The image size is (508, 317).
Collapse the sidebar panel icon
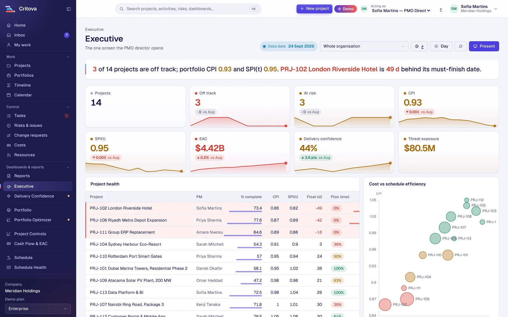[69, 9]
